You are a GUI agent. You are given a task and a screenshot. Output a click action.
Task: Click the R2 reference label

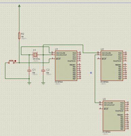tap(23, 34)
